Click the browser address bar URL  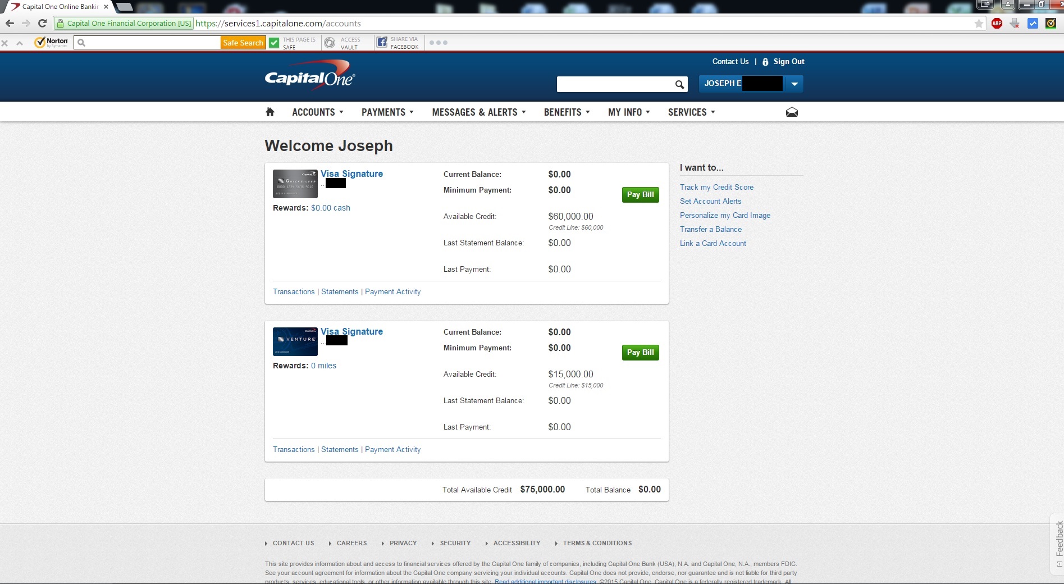278,24
